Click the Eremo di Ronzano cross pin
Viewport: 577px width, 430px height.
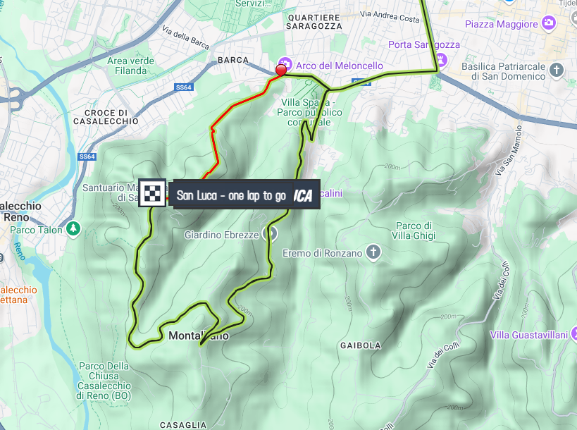tap(373, 252)
